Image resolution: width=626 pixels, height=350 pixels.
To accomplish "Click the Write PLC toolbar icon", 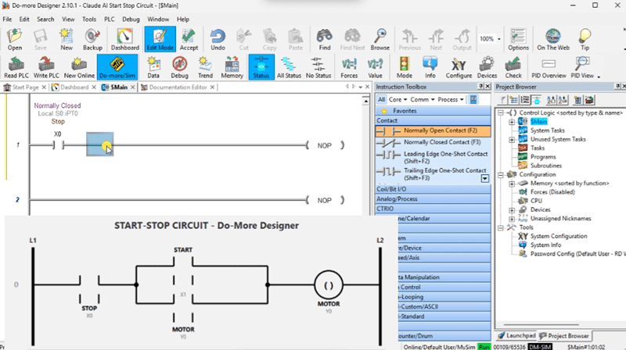I will [x=48, y=67].
